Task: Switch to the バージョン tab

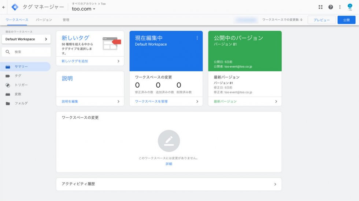Action: (44, 20)
